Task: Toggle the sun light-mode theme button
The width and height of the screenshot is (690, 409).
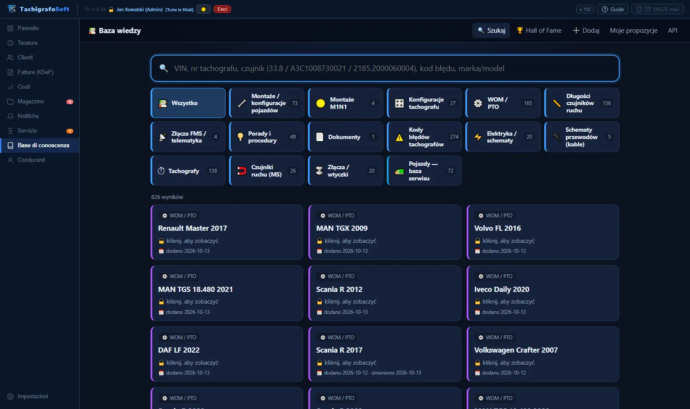Action: 204,9
